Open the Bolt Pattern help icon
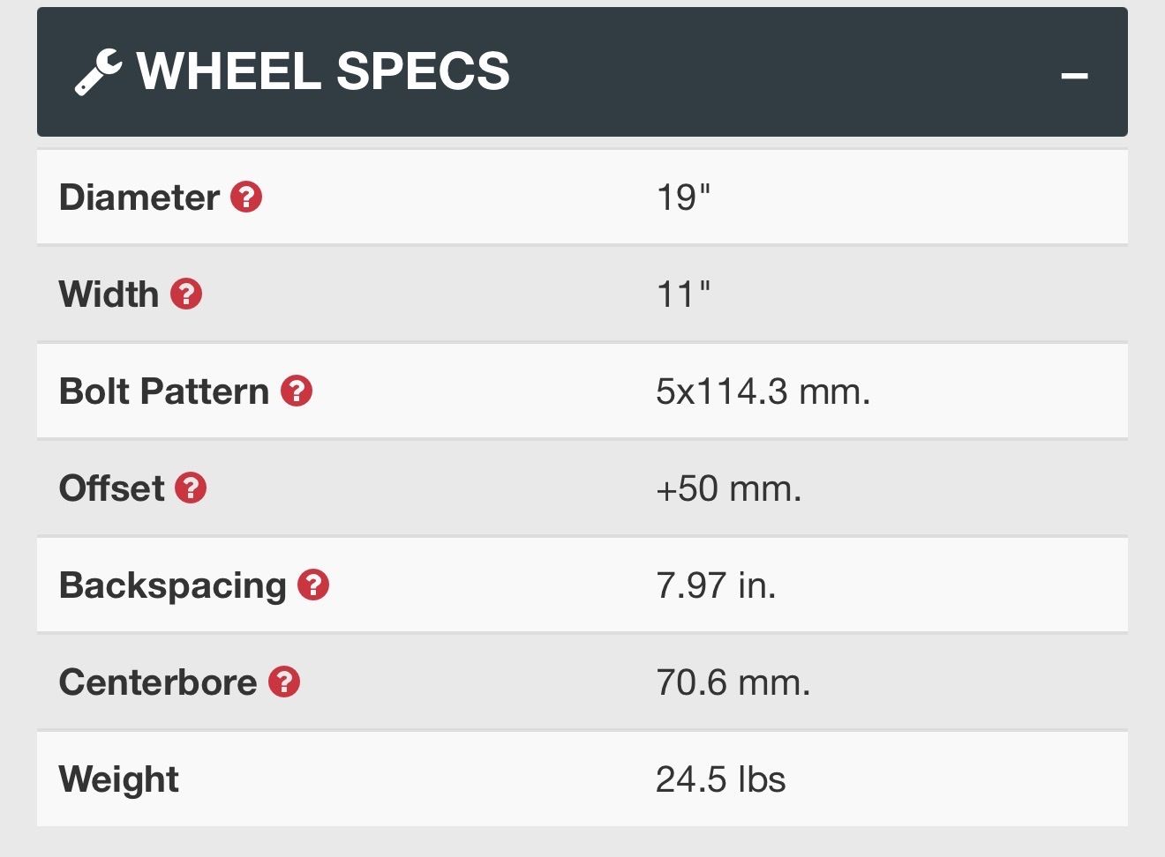The image size is (1165, 857). tap(297, 391)
